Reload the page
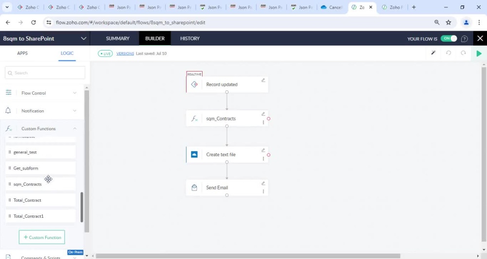Screen dimensions: 487x259 pyautogui.click(x=33, y=22)
